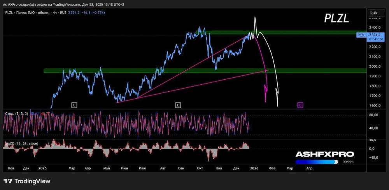Select the upper green resistance zone rectangle
Viewport: 389px width, 190px height.
pos(281,33)
